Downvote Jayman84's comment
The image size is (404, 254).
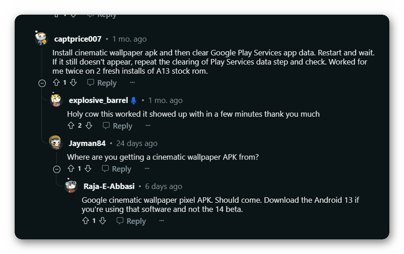click(x=88, y=169)
